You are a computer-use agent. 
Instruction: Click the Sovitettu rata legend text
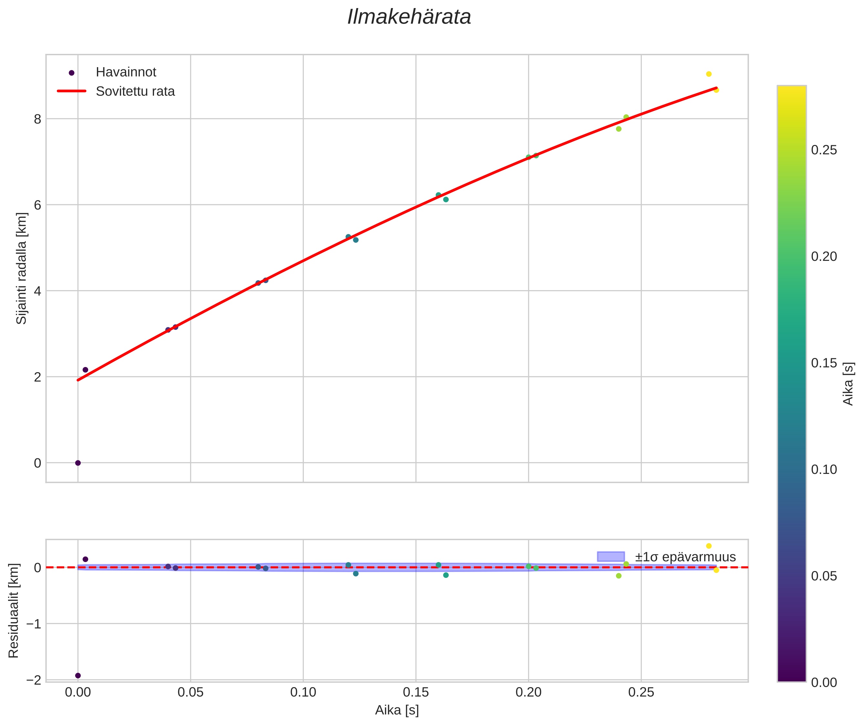[135, 91]
